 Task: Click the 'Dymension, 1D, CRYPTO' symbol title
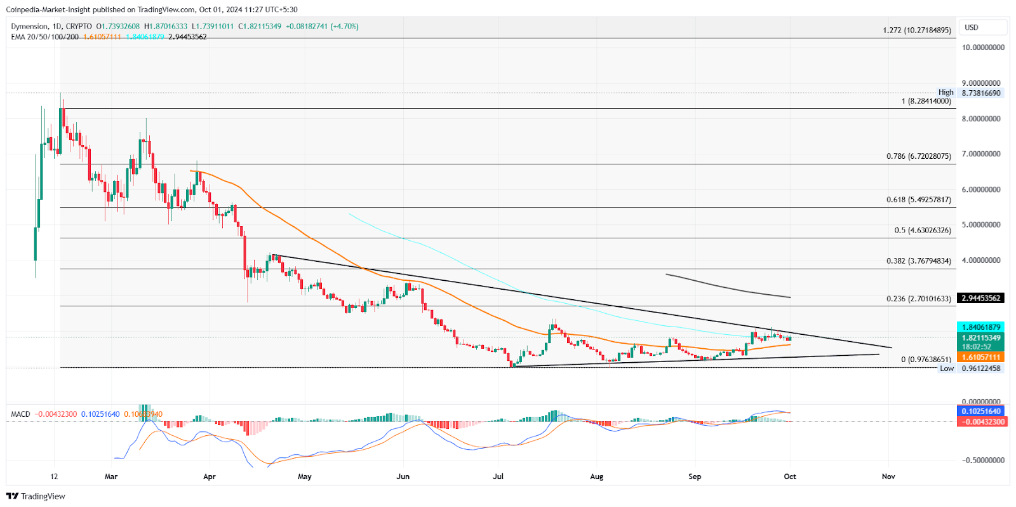[x=51, y=27]
